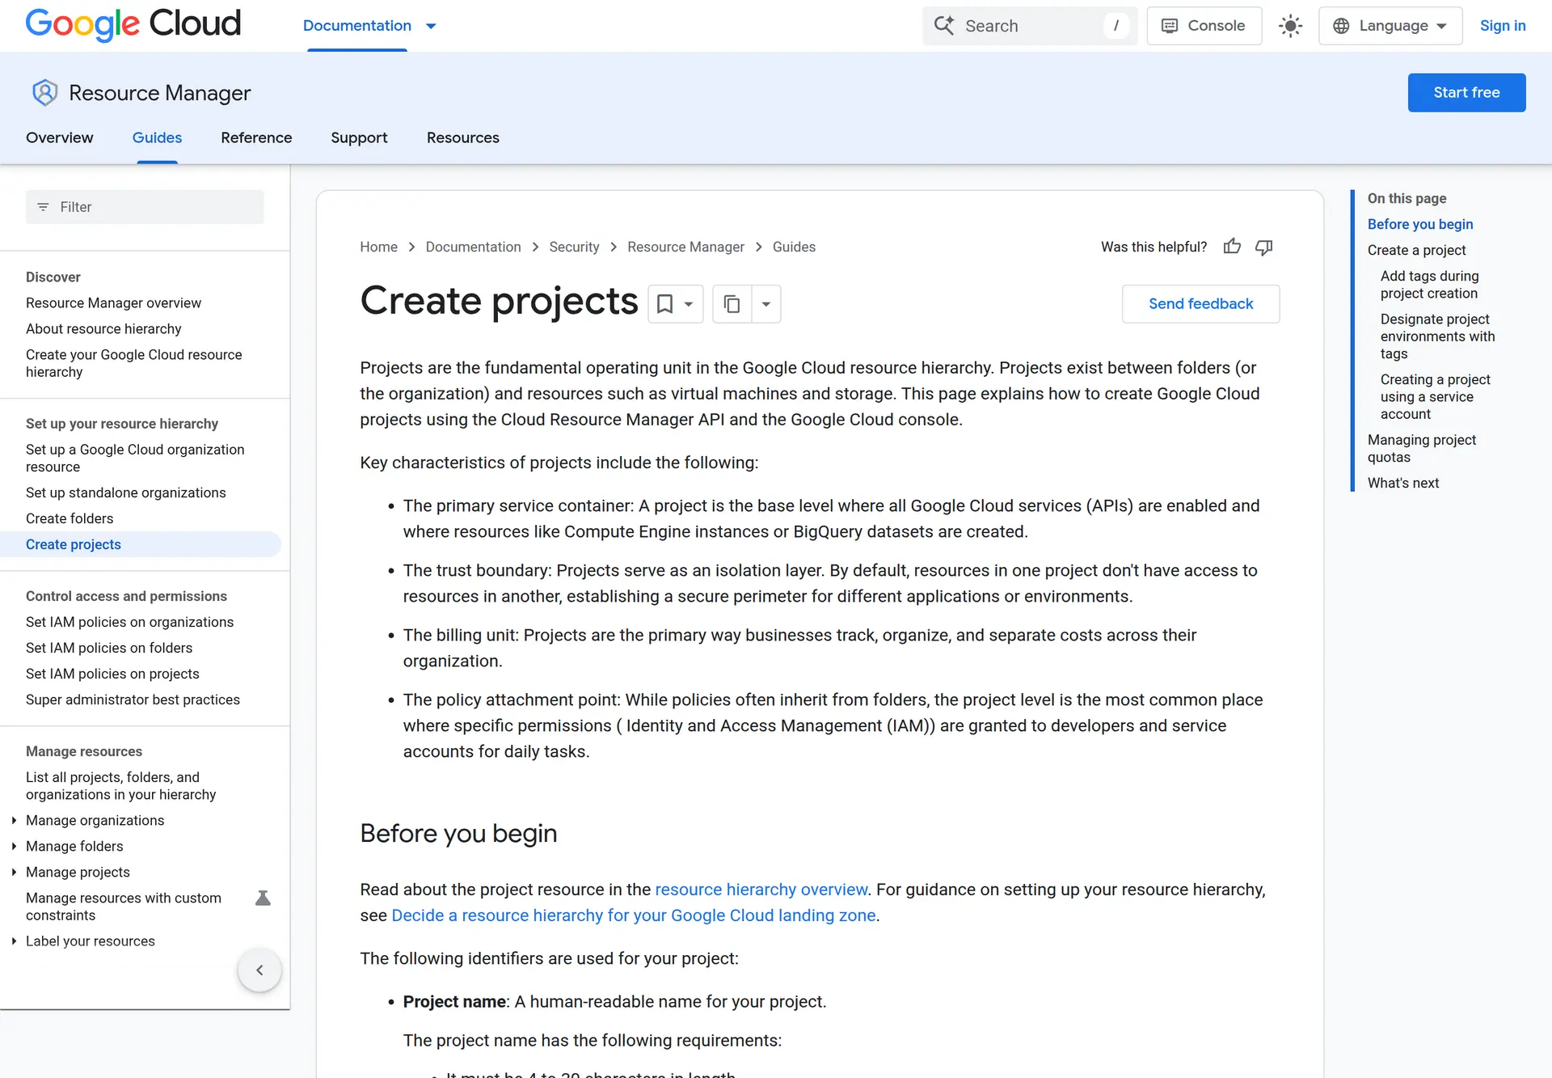
Task: Expand the Manage folders section
Action: pyautogui.click(x=14, y=846)
